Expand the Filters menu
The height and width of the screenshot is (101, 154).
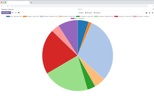(81, 13)
